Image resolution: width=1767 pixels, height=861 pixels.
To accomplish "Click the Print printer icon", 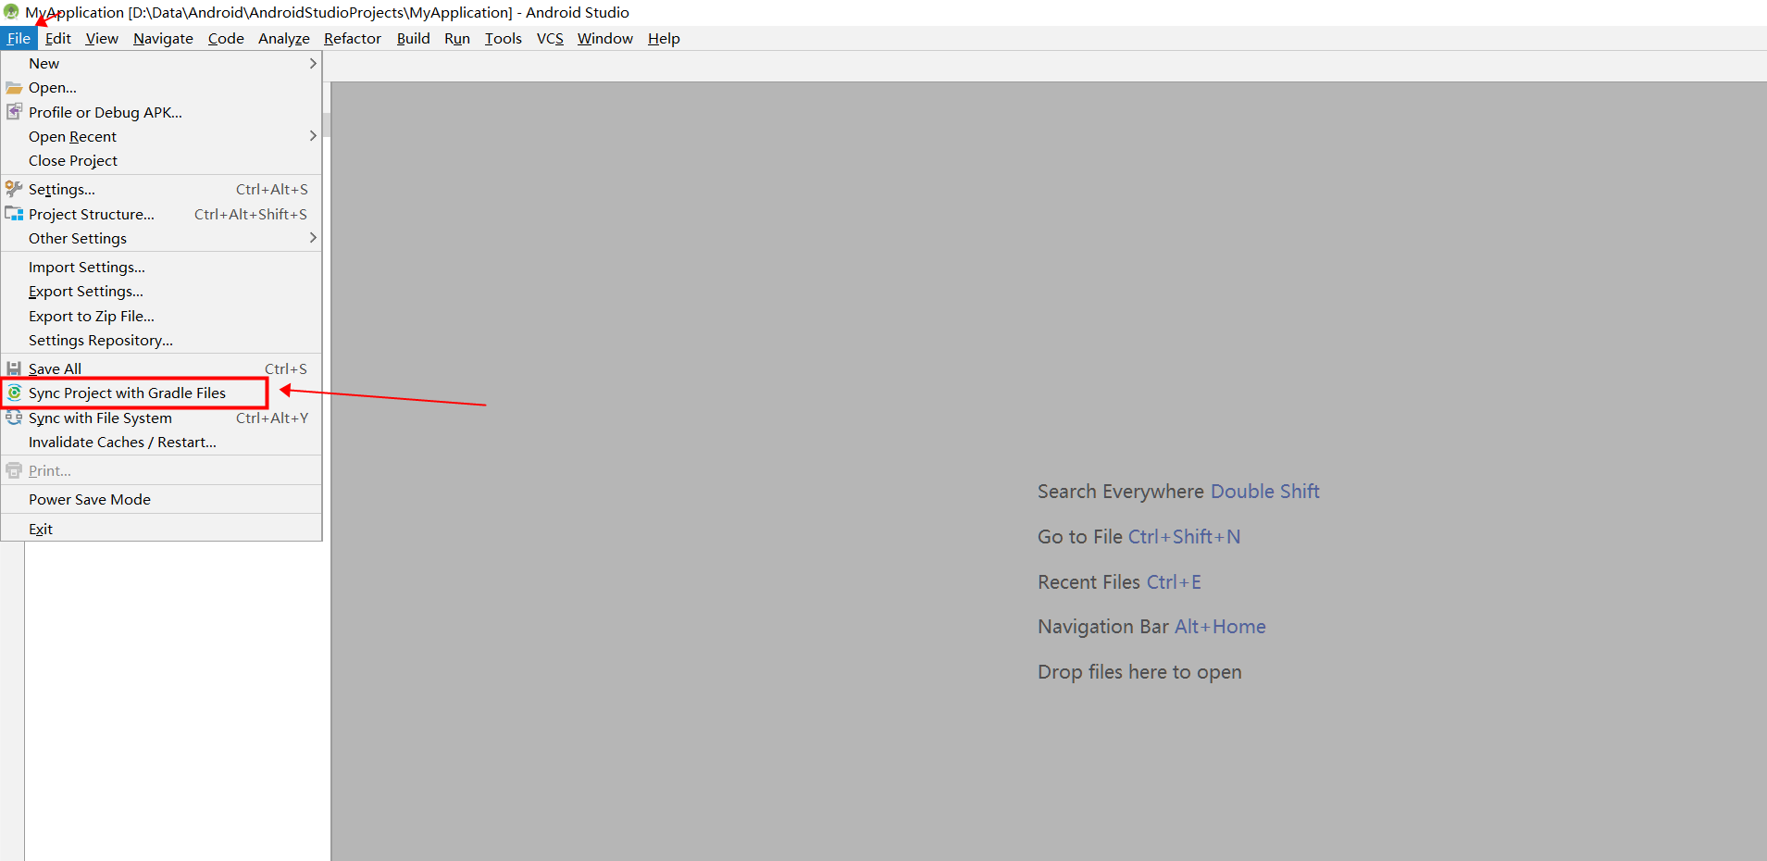I will (14, 470).
